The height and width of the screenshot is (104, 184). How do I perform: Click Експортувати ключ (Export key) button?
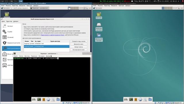pyautogui.click(x=78, y=50)
